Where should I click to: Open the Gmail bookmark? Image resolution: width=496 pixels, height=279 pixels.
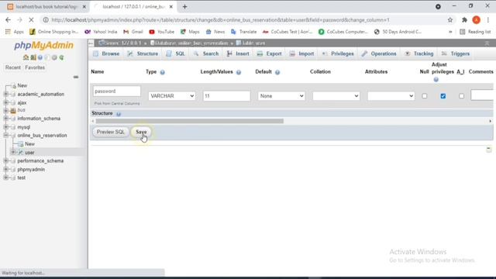[133, 32]
